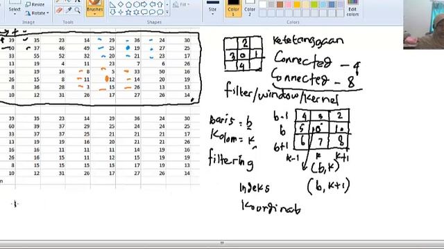The height and width of the screenshot is (249, 444).
Task: Pick the Color picker eyedropper tool
Action: 69,10
